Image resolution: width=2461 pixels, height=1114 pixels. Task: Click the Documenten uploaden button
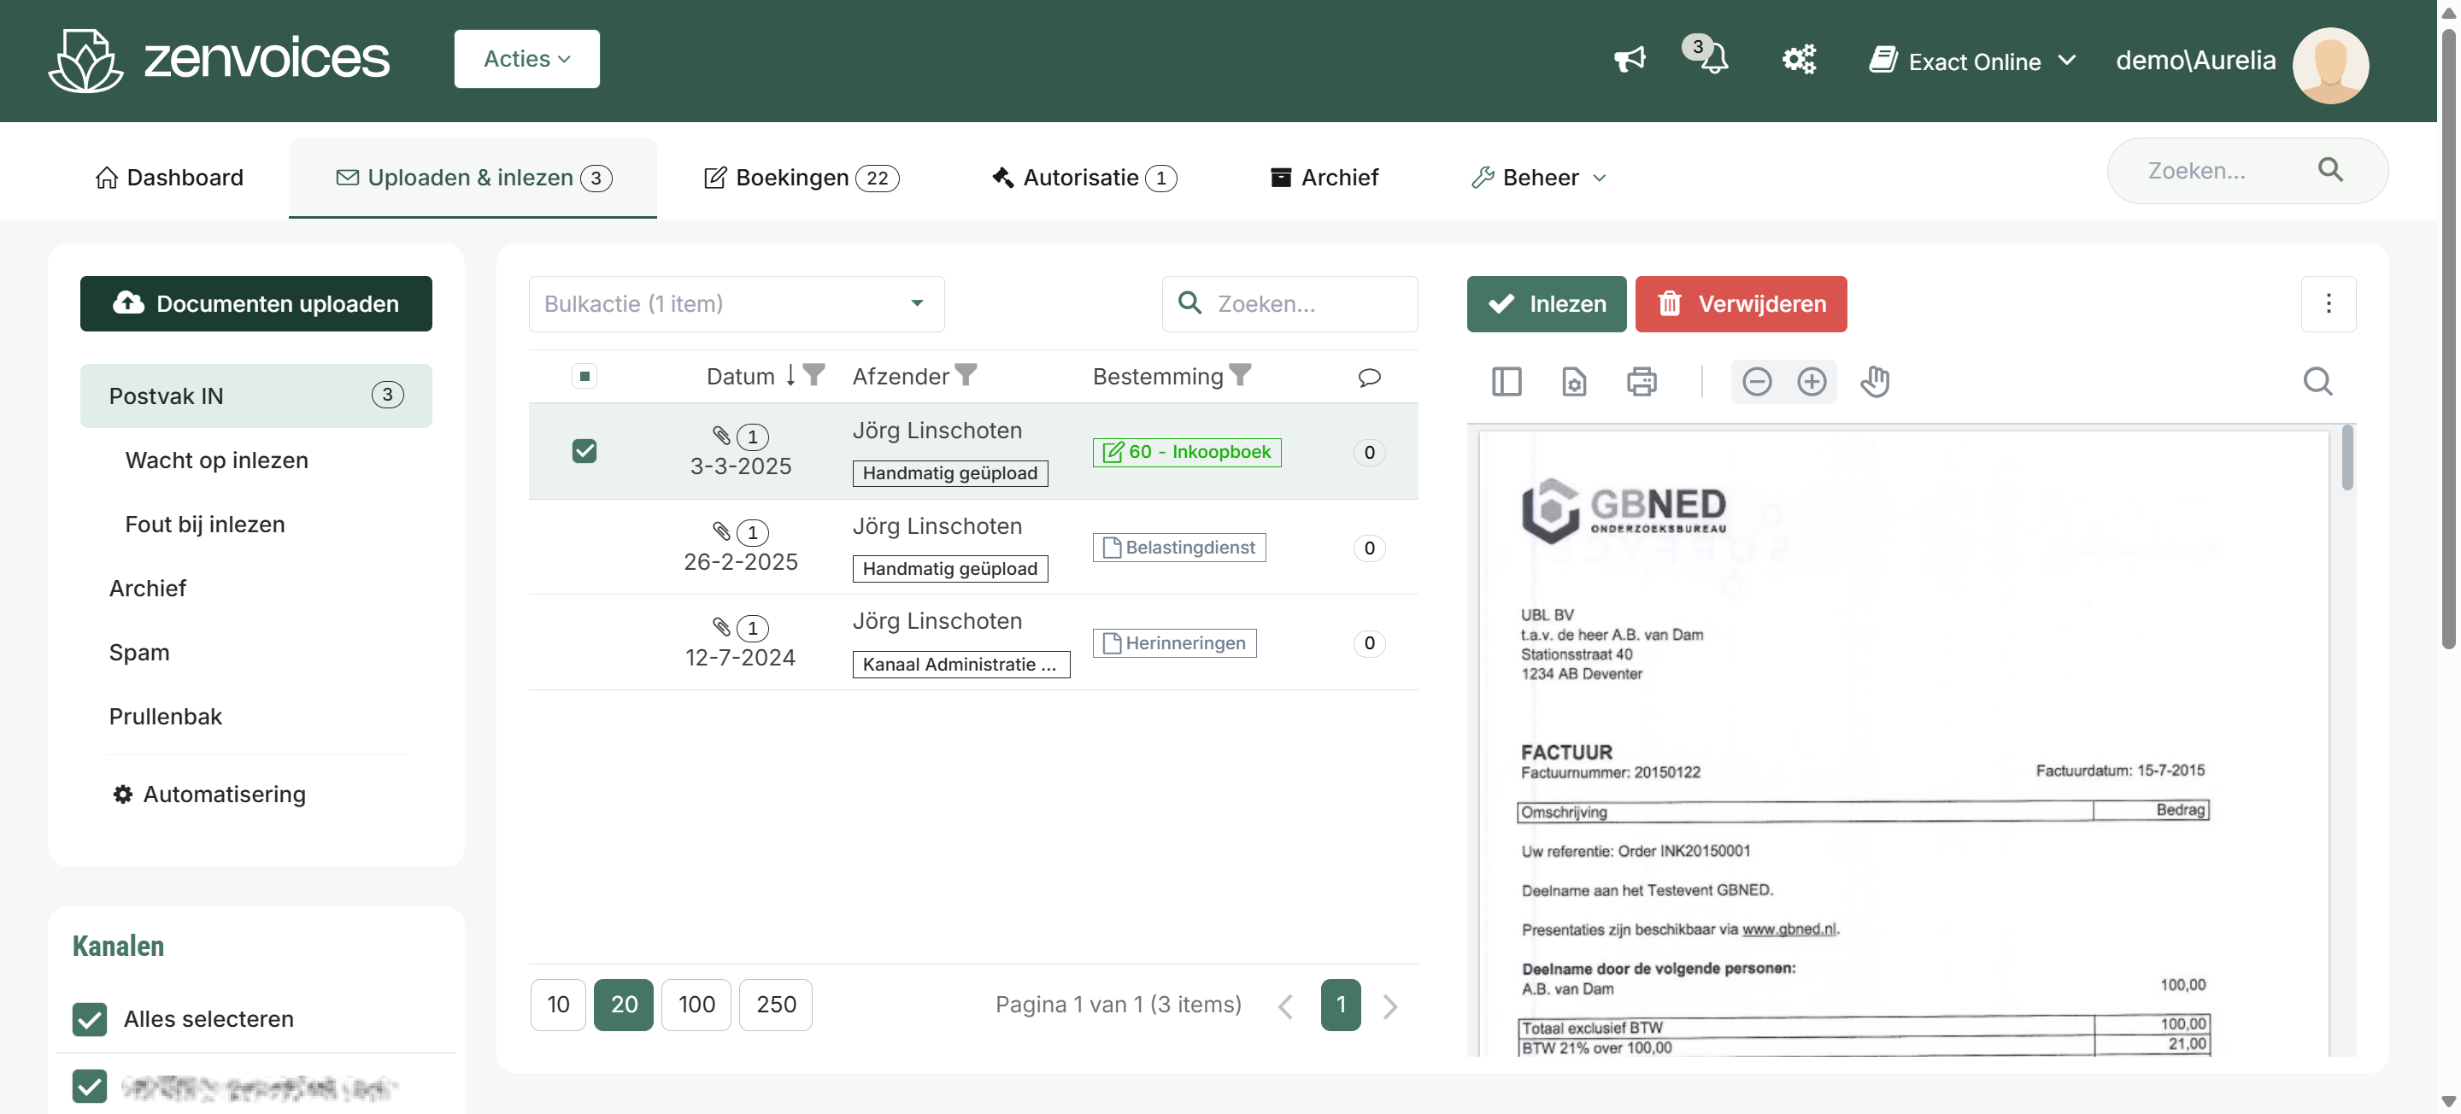pos(256,304)
